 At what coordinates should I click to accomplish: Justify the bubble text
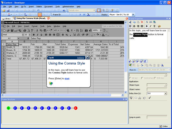[142, 26]
